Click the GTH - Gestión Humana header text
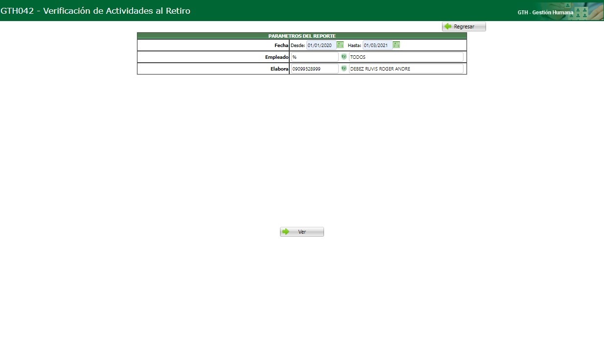Viewport: 604px width, 342px height. pos(545,12)
